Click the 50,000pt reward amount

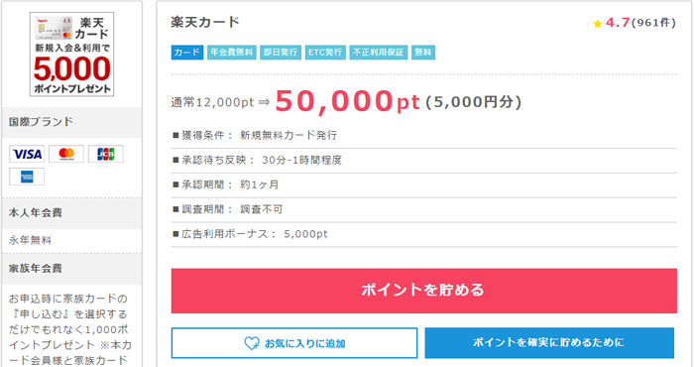(x=347, y=101)
